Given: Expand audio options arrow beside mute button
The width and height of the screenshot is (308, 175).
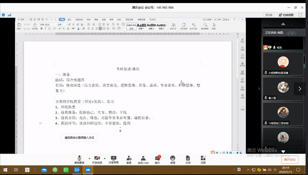Looking at the screenshot, I should click(x=89, y=158).
